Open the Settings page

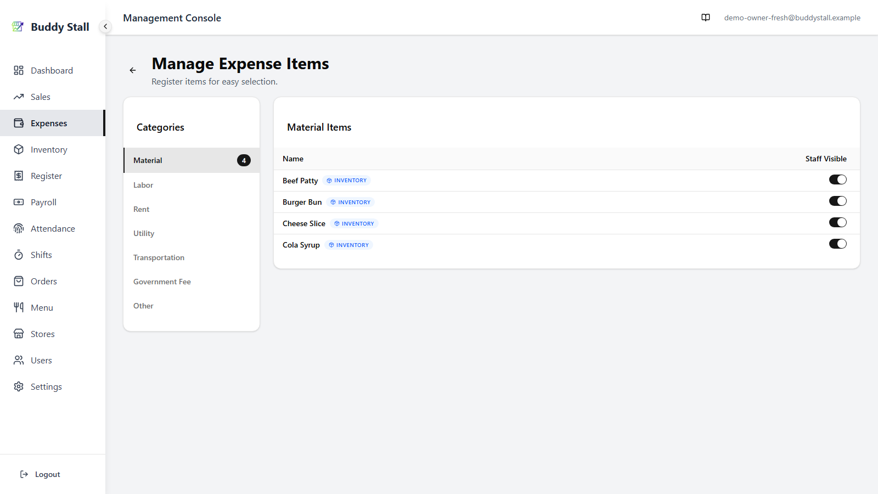[53, 386]
